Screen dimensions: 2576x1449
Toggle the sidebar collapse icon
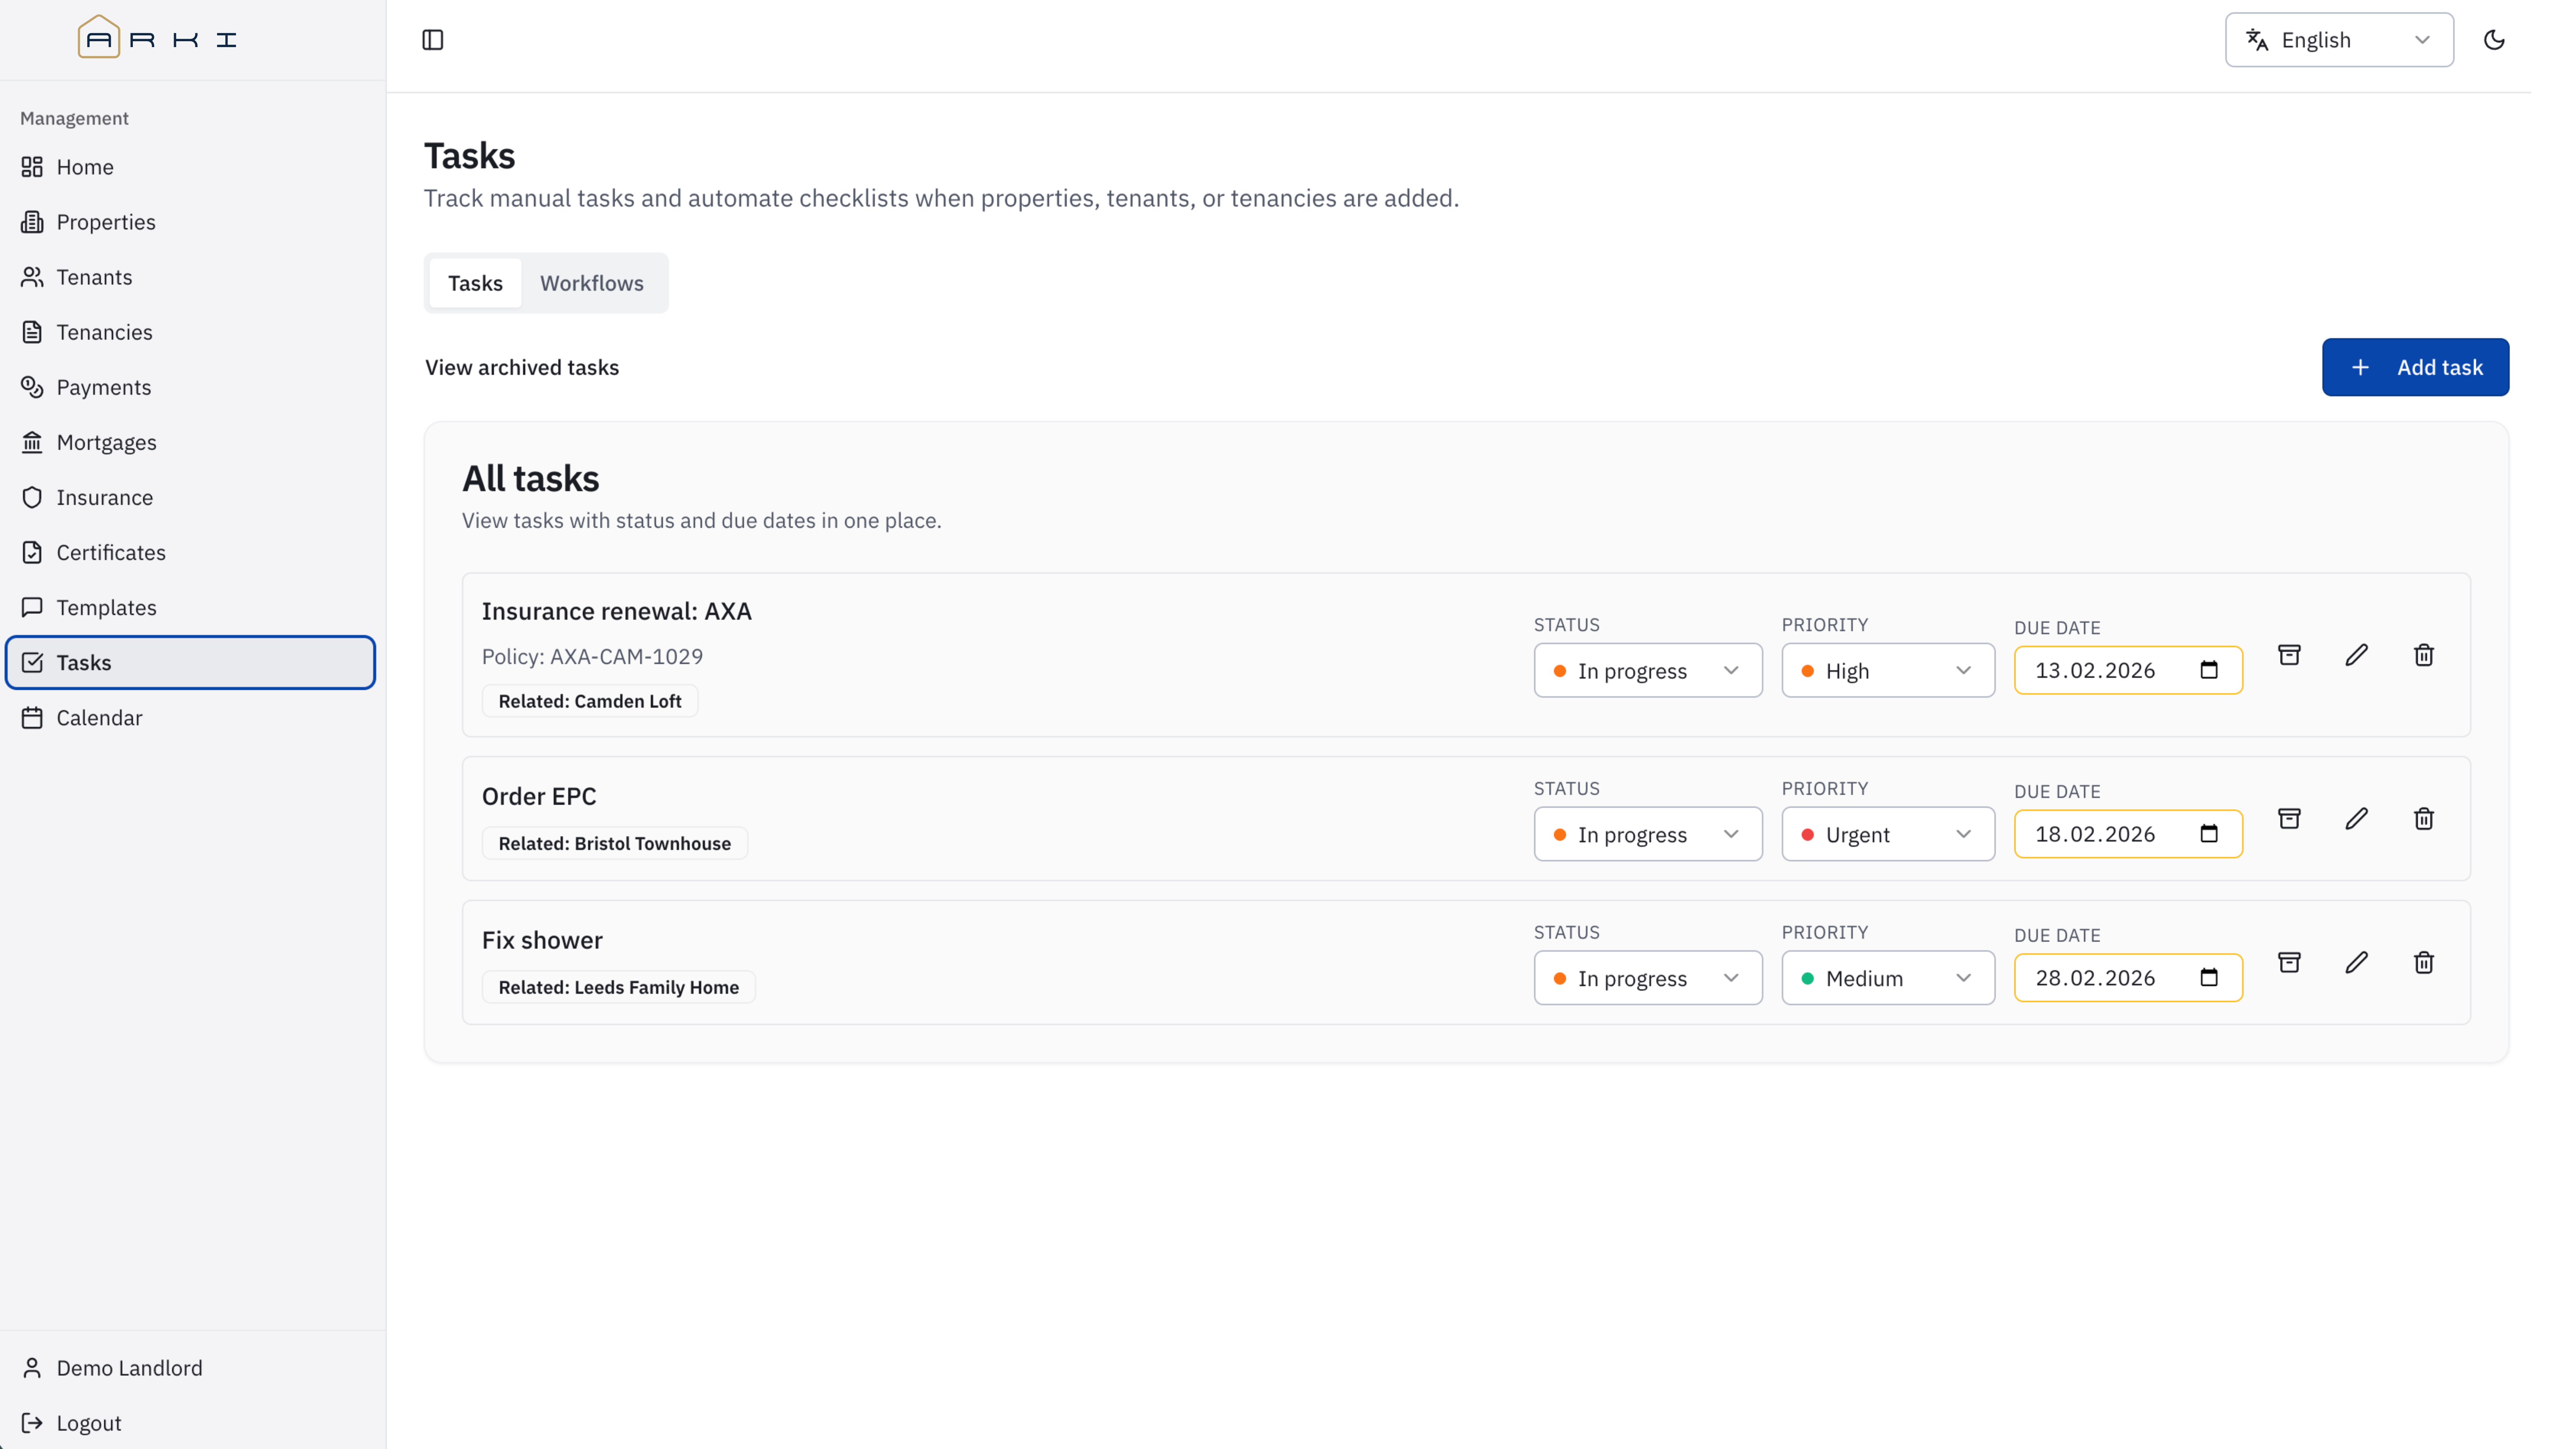pyautogui.click(x=432, y=40)
